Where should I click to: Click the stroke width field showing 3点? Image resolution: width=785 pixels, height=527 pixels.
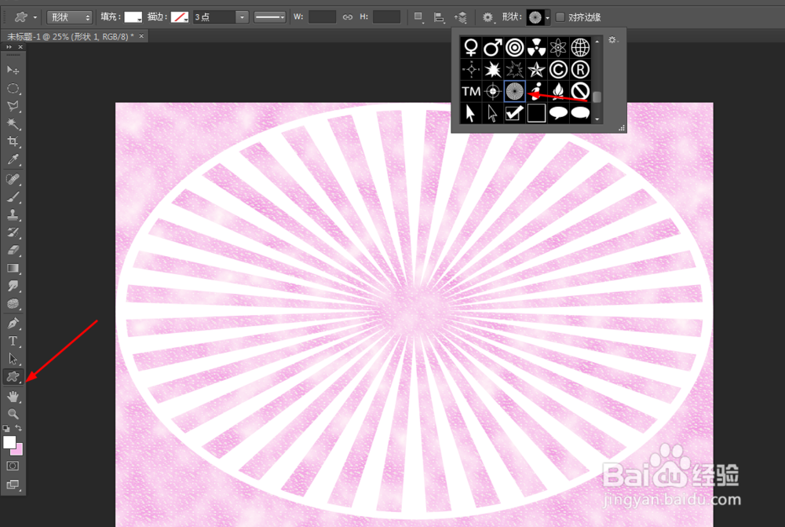(x=214, y=17)
